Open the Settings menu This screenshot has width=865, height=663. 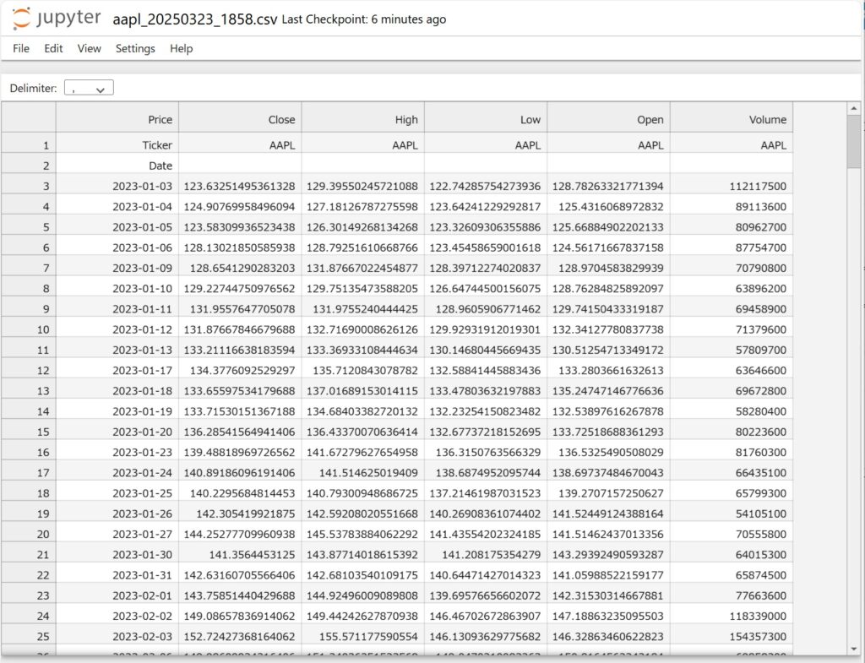pyautogui.click(x=135, y=49)
